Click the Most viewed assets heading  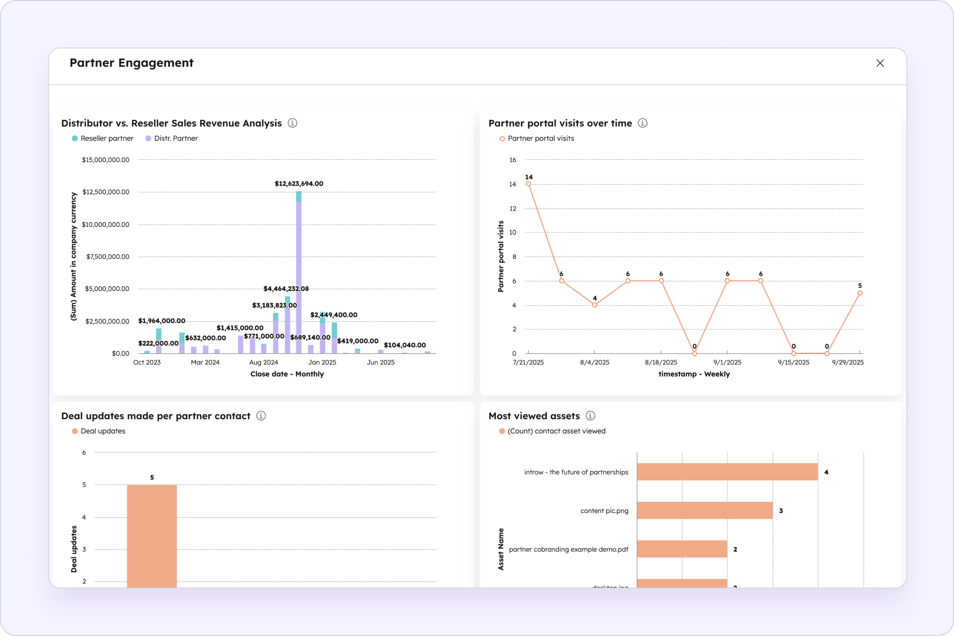pyautogui.click(x=534, y=416)
